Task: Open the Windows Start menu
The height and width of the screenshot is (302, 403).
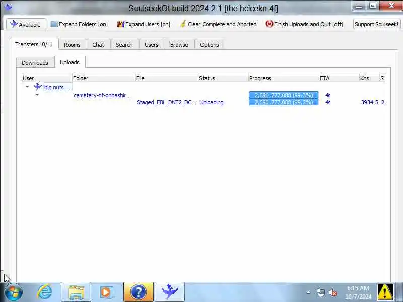Action: pos(13,292)
